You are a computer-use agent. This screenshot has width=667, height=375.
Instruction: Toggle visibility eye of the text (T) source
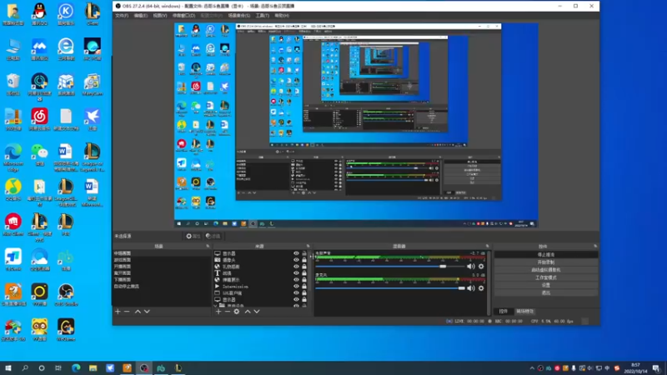pyautogui.click(x=296, y=273)
